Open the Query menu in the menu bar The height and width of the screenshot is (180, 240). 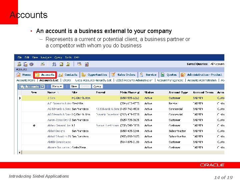58,57
